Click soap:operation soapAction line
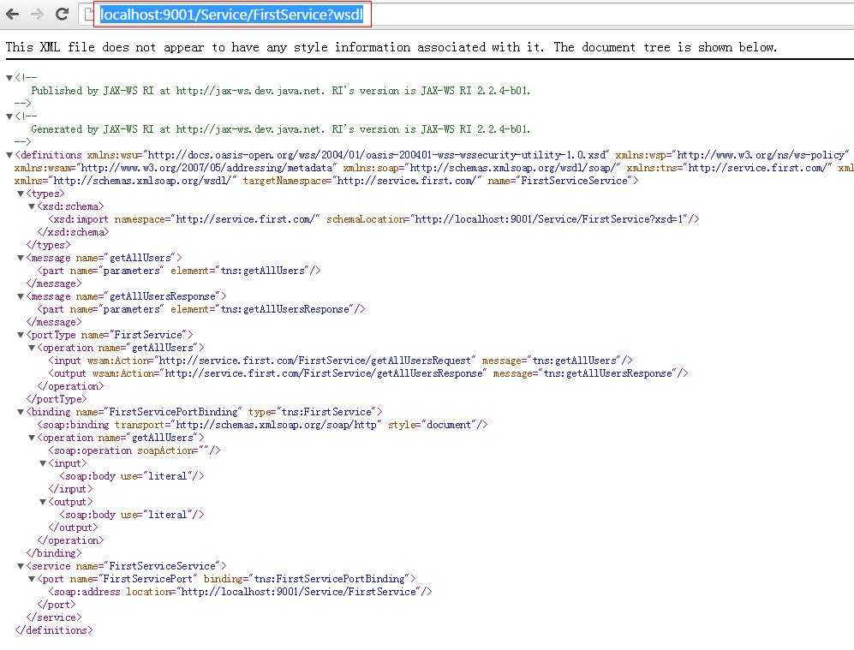This screenshot has height=650, width=854. (134, 450)
